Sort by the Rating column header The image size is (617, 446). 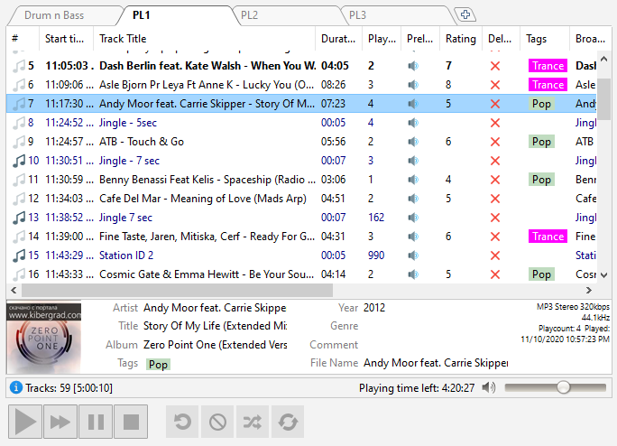[x=461, y=39]
